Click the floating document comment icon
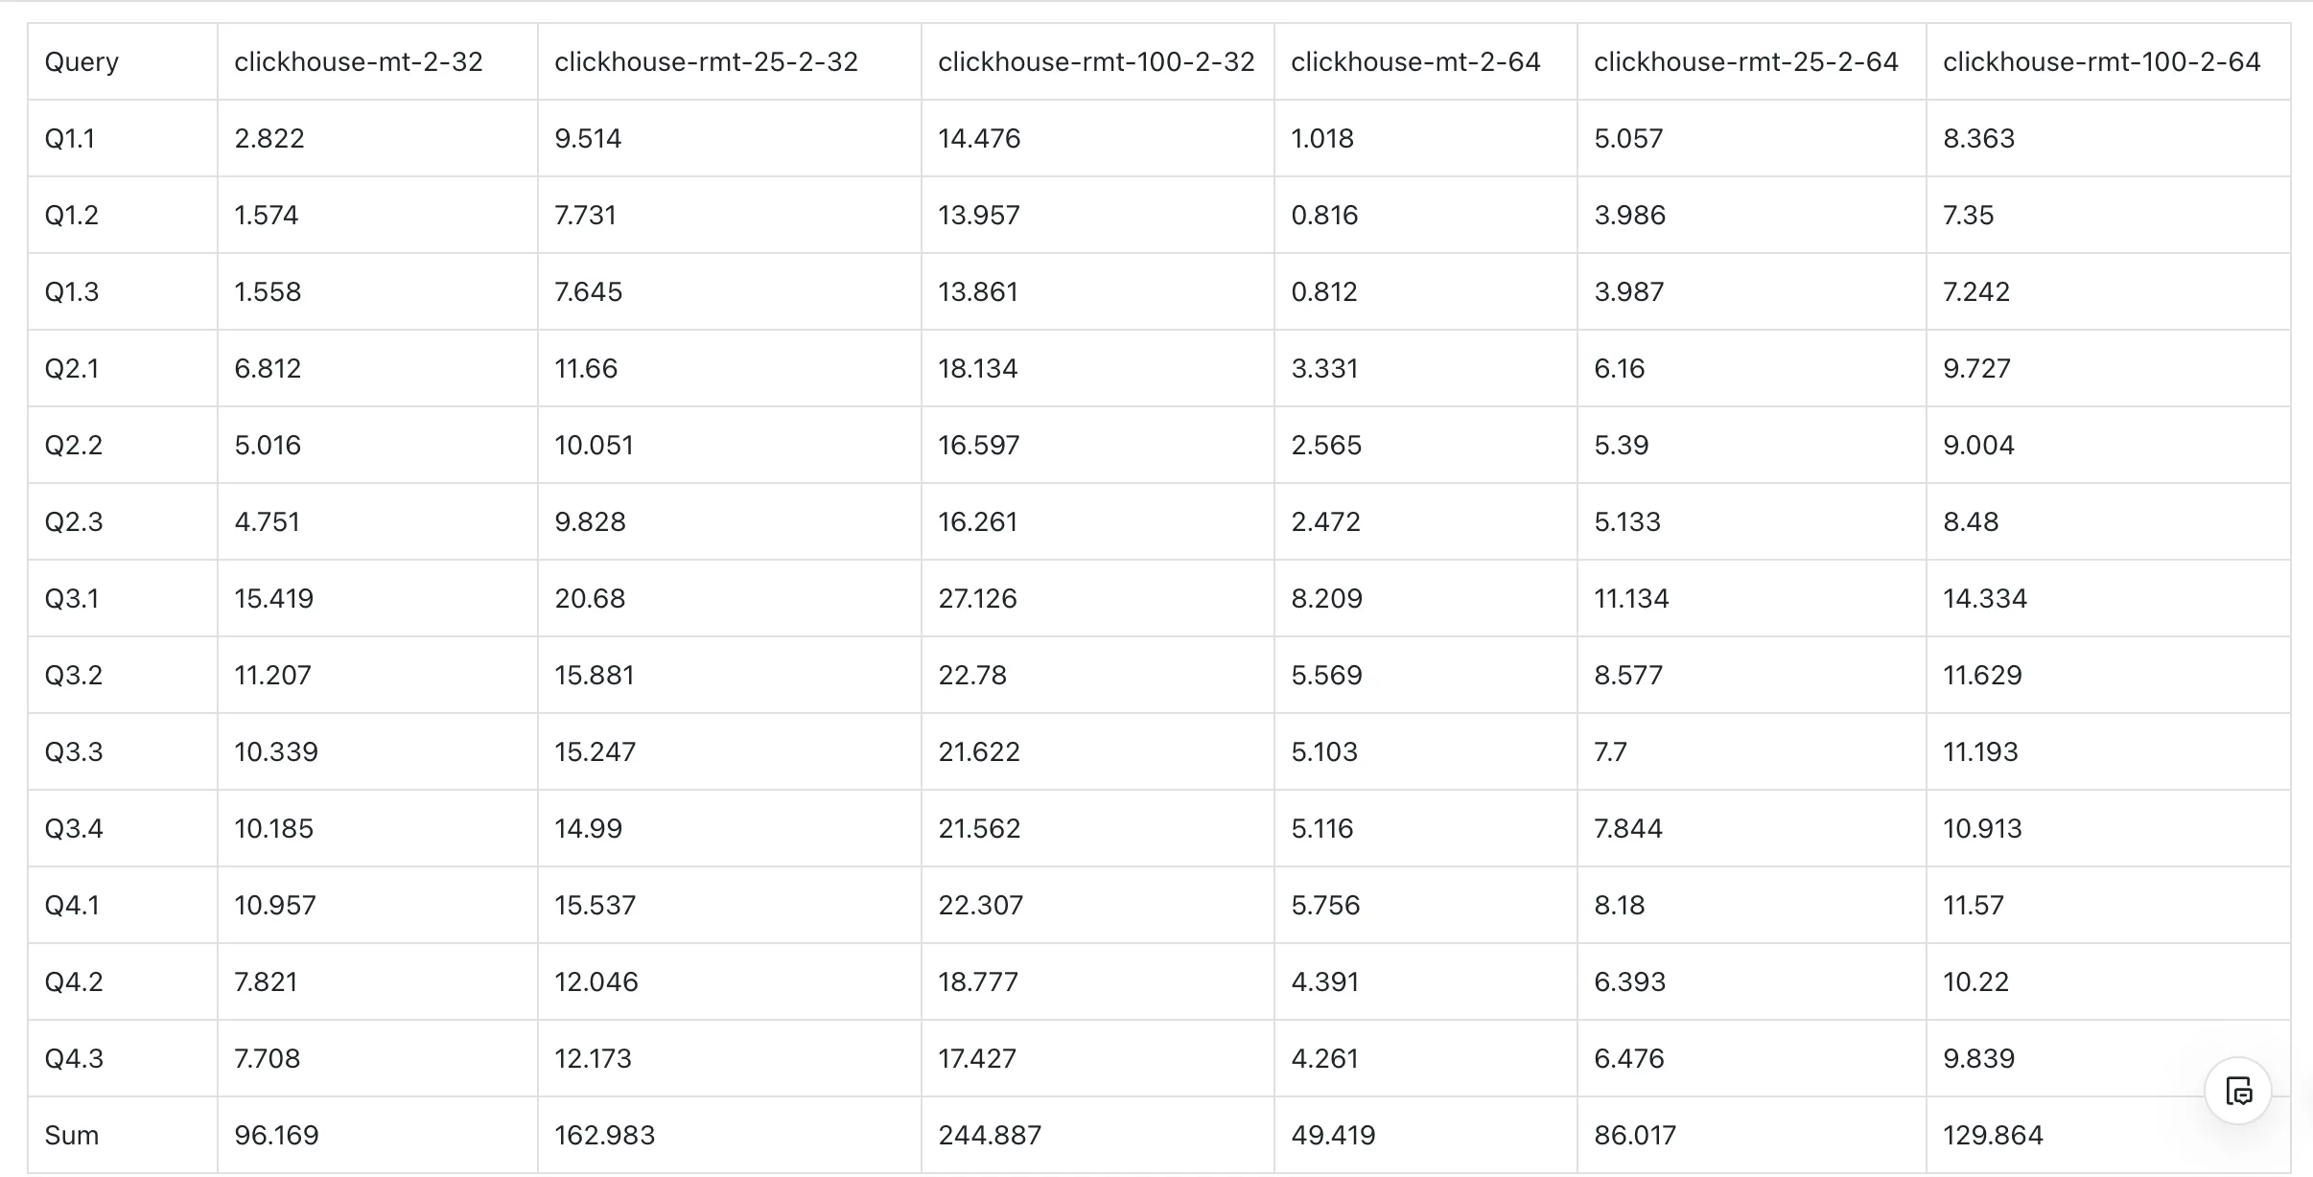2313x1177 pixels. point(2238,1091)
